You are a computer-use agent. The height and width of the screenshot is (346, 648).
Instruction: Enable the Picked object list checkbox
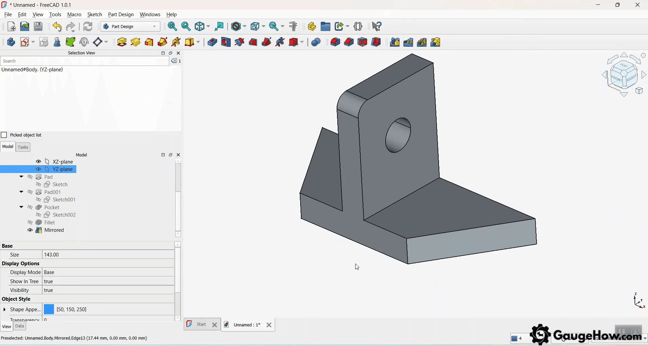(4, 134)
